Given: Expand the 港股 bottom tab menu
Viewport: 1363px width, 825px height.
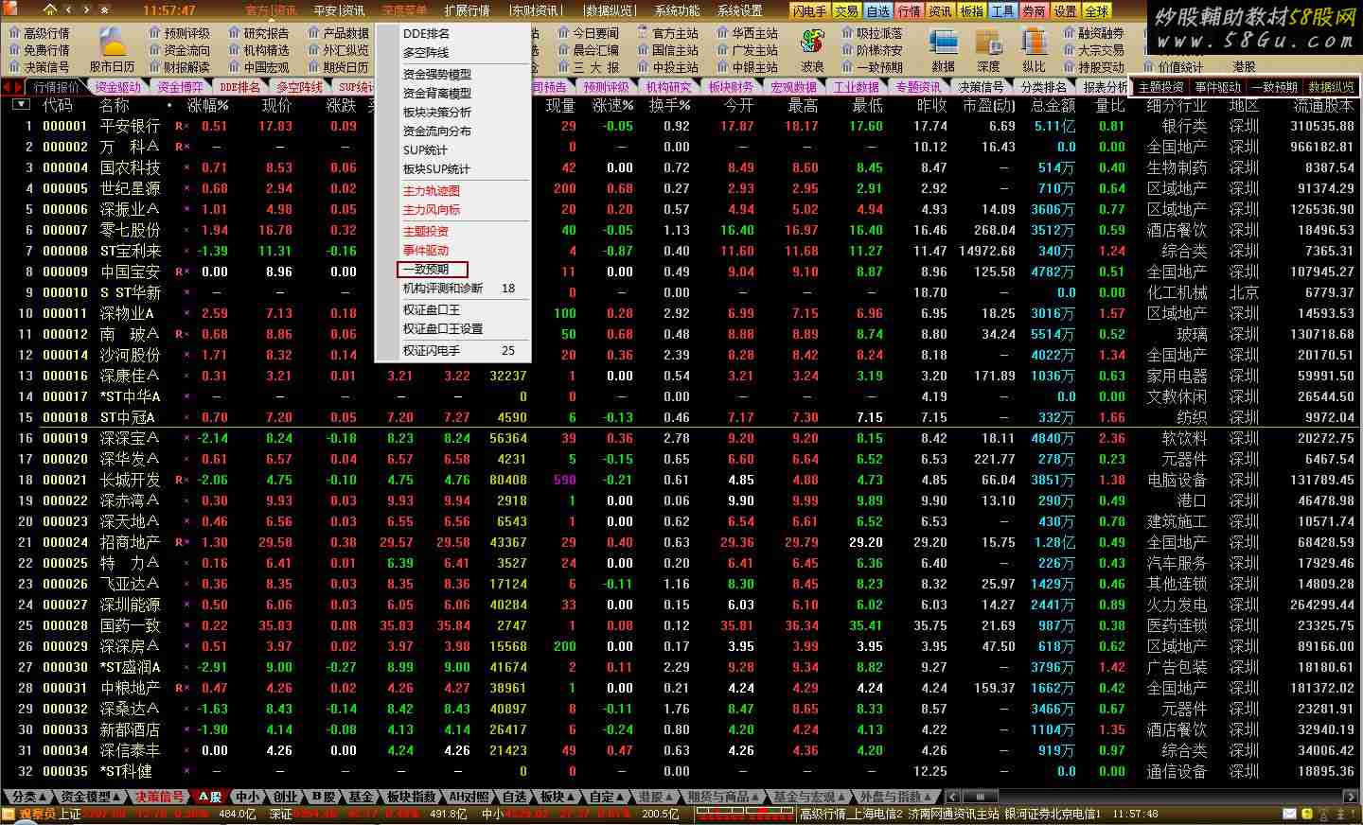Looking at the screenshot, I should 656,797.
